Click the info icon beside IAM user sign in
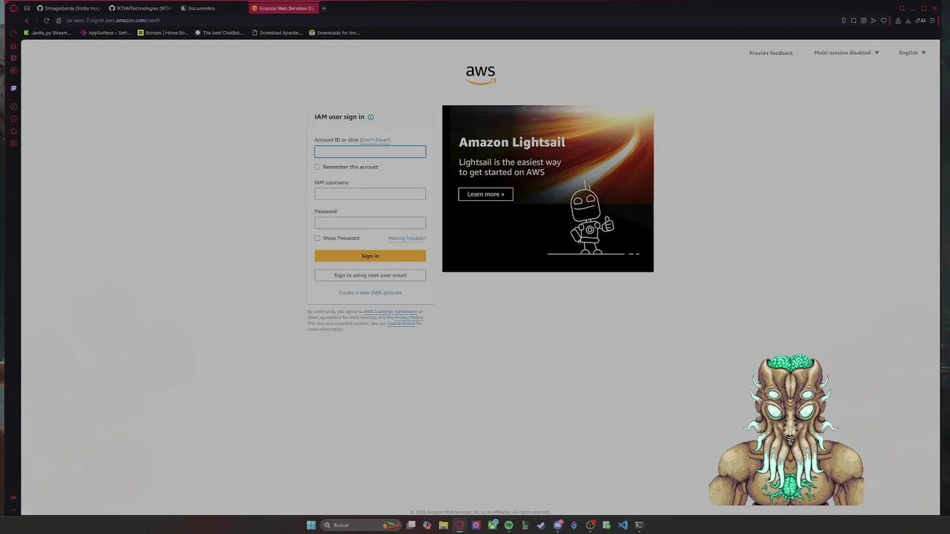 click(x=370, y=117)
